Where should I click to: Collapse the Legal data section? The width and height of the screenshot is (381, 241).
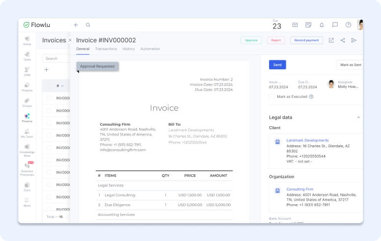(x=358, y=117)
